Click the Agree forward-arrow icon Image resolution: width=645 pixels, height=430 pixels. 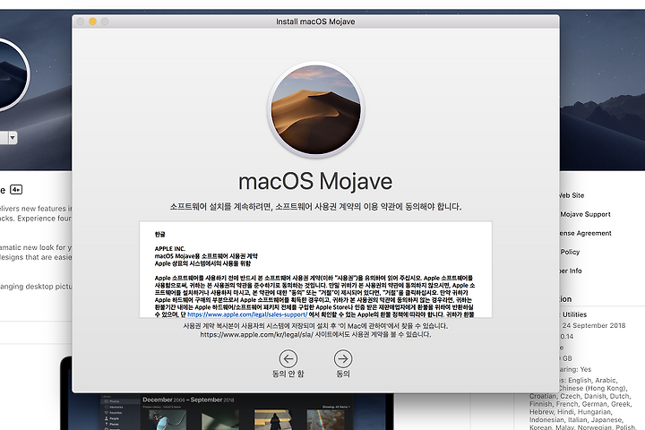(342, 359)
